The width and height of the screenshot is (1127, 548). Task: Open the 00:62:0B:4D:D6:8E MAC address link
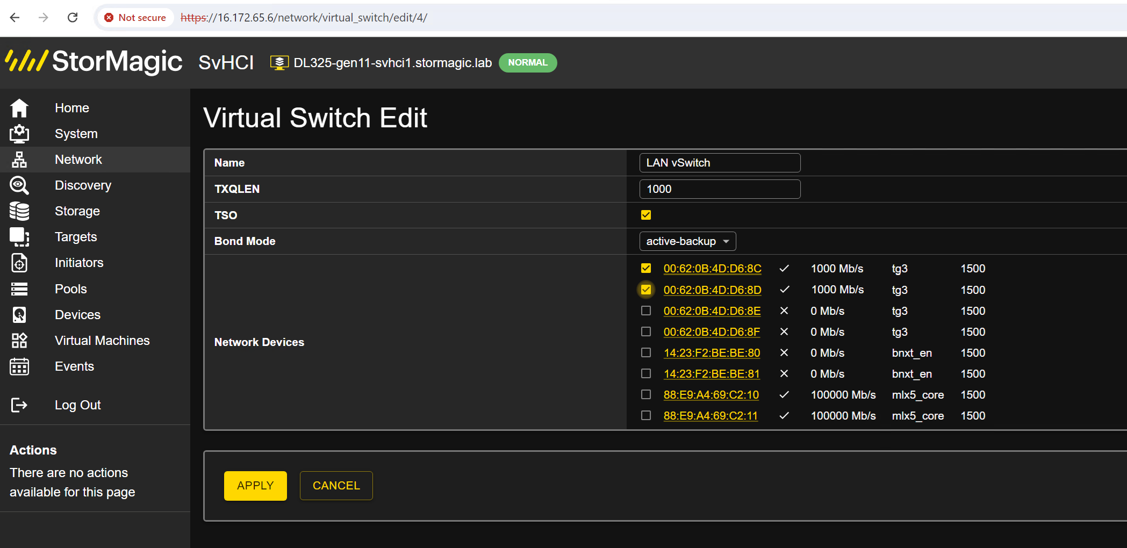pos(712,311)
